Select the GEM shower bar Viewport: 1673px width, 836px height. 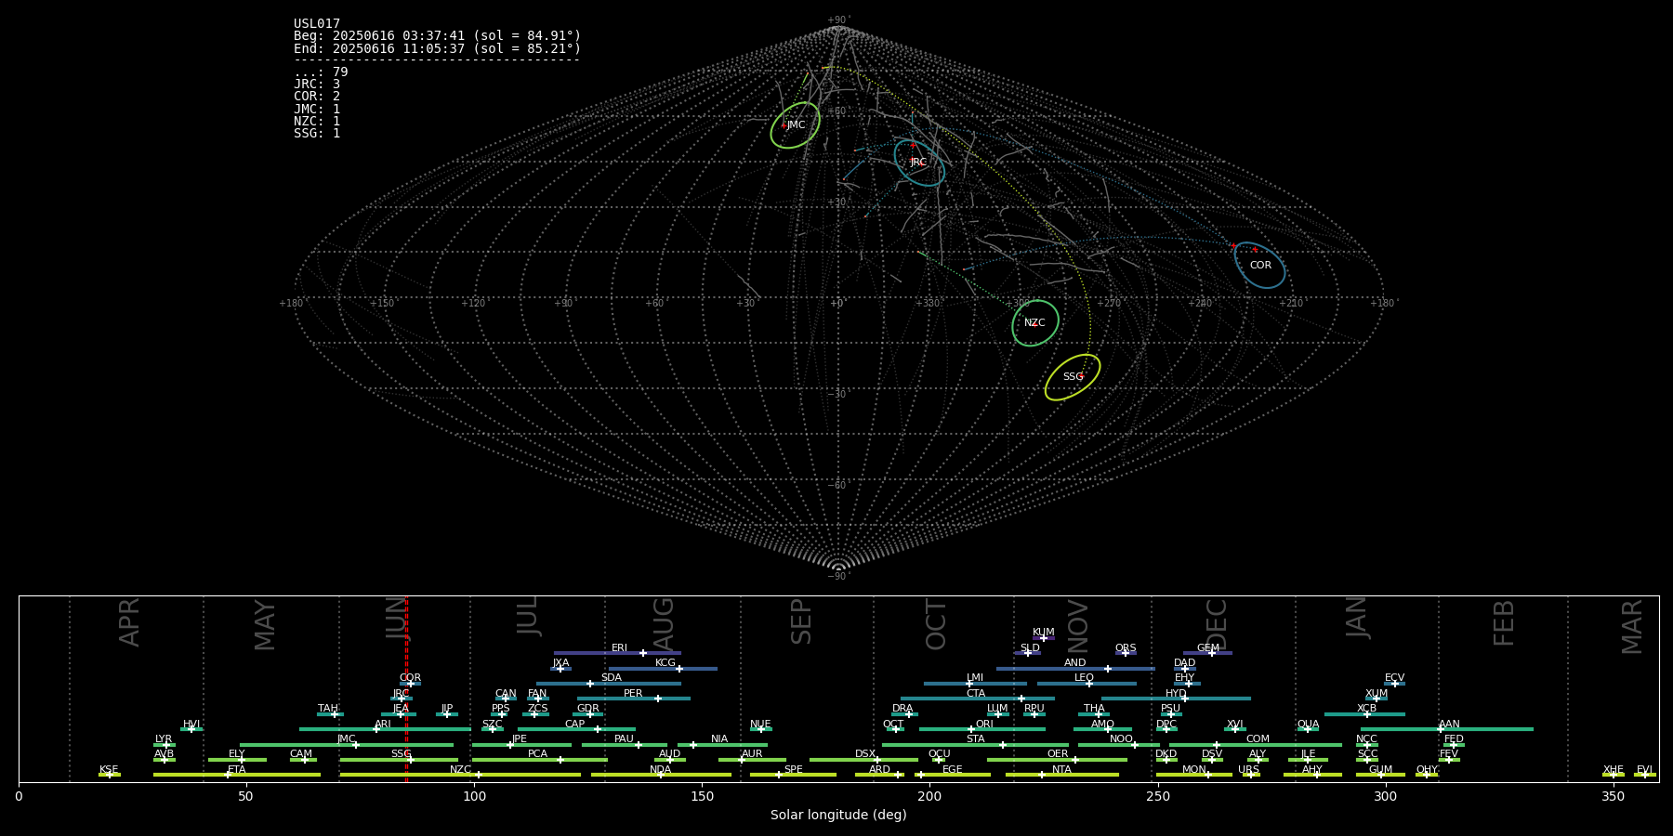(x=1207, y=653)
